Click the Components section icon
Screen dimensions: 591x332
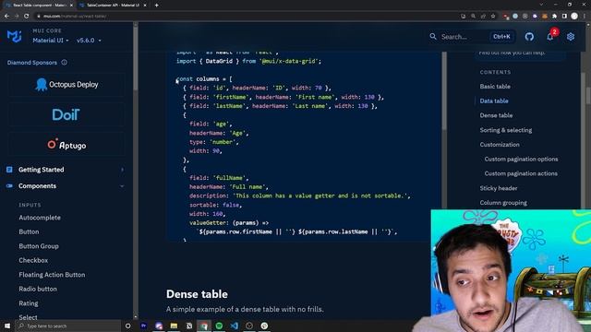(9, 186)
